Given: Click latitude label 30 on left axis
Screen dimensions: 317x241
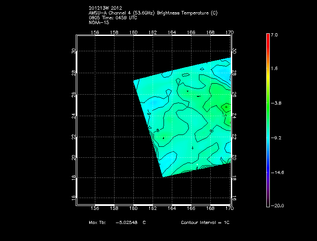Looking at the screenshot, I should pos(73,51).
